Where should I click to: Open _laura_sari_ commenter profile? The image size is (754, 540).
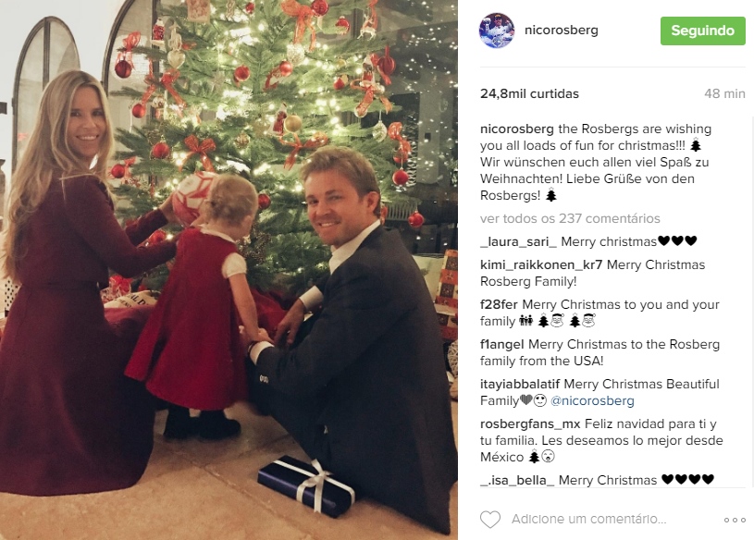518,241
